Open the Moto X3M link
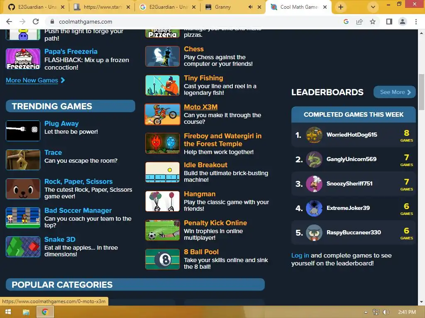This screenshot has height=318, width=425. (201, 107)
